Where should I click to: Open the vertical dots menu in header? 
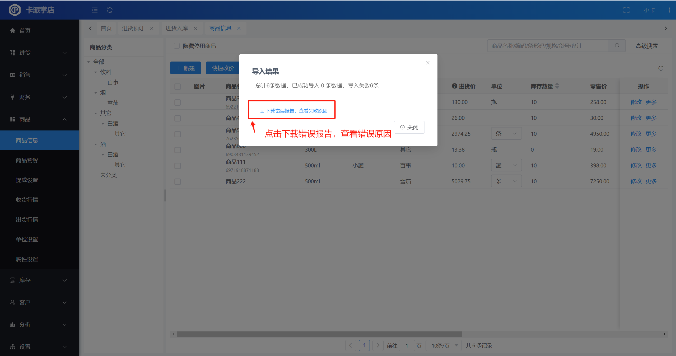[x=669, y=10]
